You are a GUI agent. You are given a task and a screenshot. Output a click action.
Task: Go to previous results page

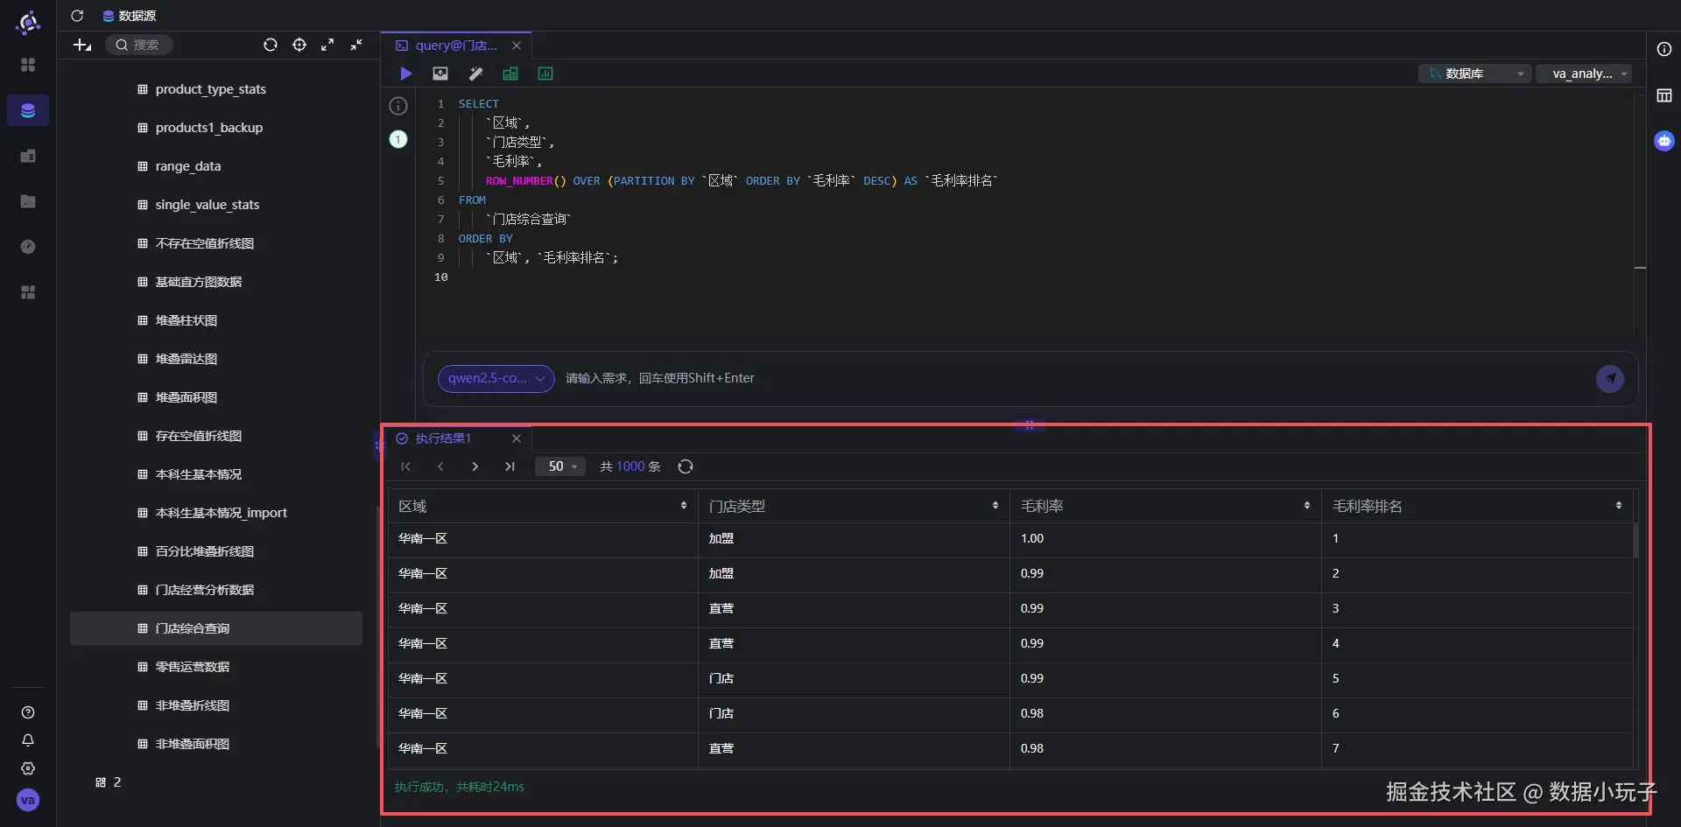pyautogui.click(x=440, y=466)
